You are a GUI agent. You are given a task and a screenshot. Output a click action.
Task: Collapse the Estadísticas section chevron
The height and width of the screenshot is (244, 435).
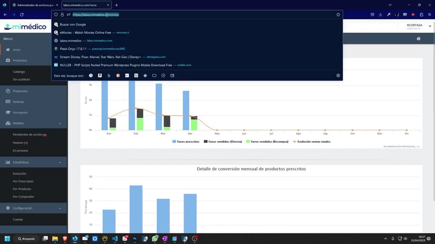point(60,162)
